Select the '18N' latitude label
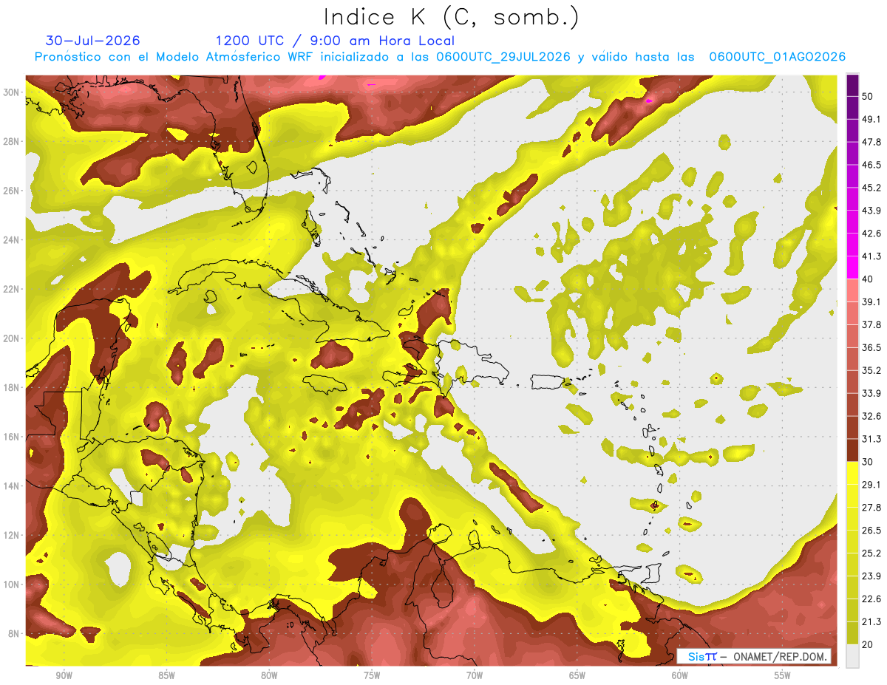 11,387
